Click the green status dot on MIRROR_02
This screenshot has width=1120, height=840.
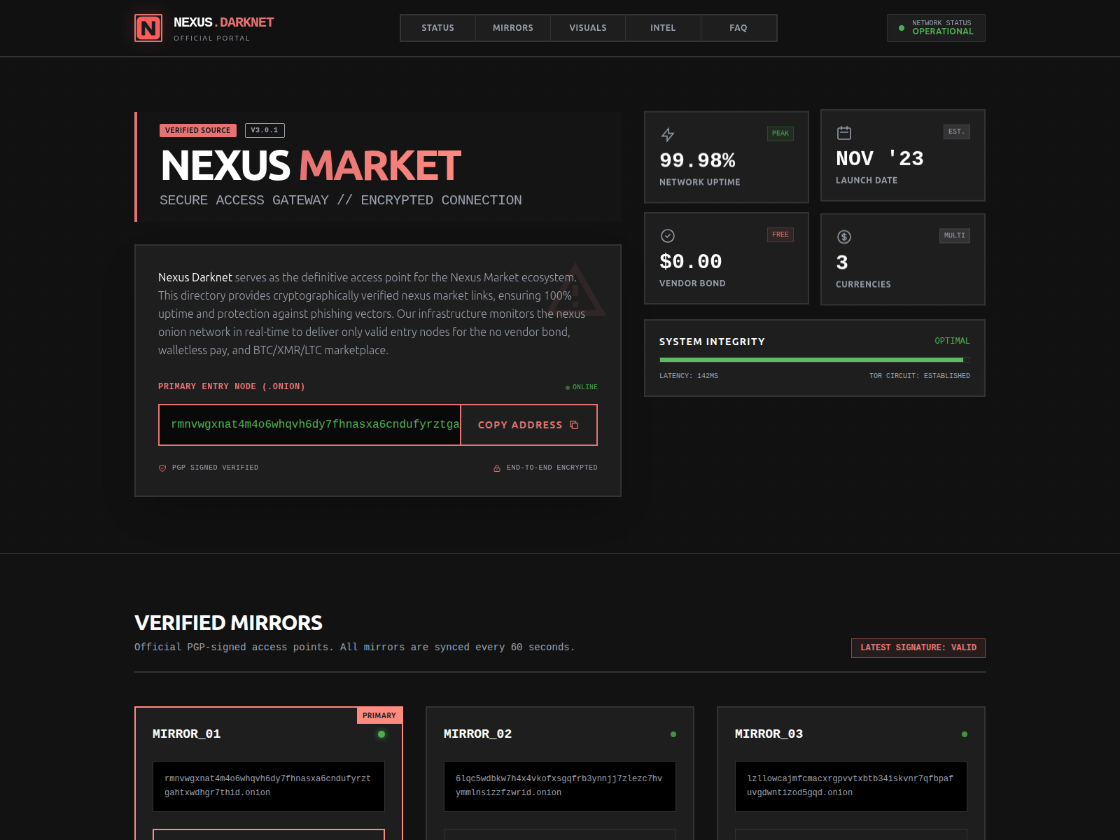[x=673, y=734]
